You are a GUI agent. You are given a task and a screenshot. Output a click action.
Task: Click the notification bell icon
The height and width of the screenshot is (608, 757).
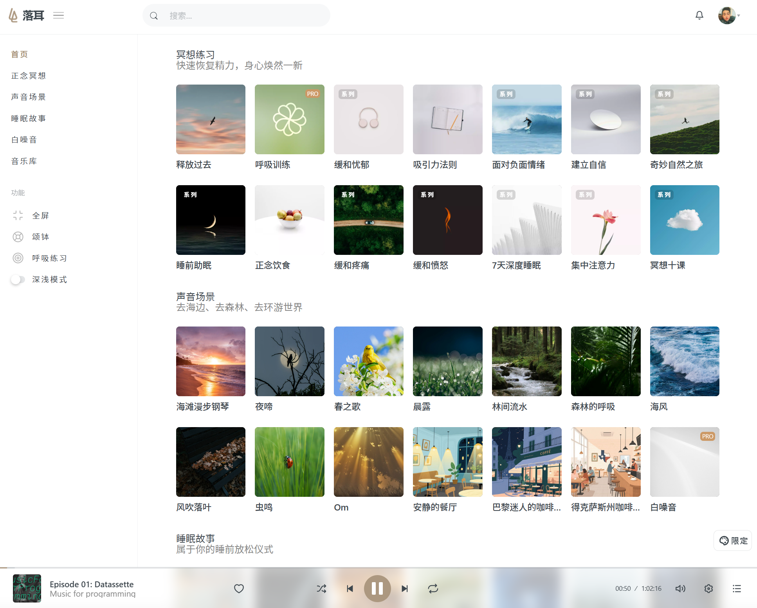click(x=699, y=15)
